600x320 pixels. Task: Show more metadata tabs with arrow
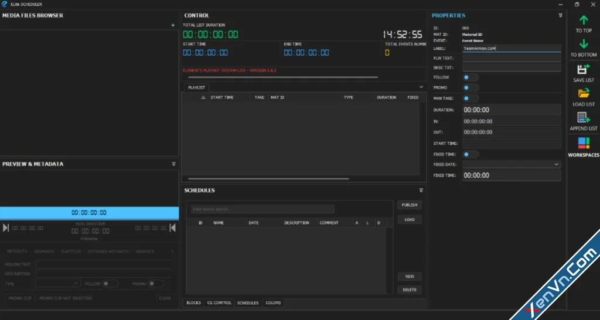pos(172,251)
